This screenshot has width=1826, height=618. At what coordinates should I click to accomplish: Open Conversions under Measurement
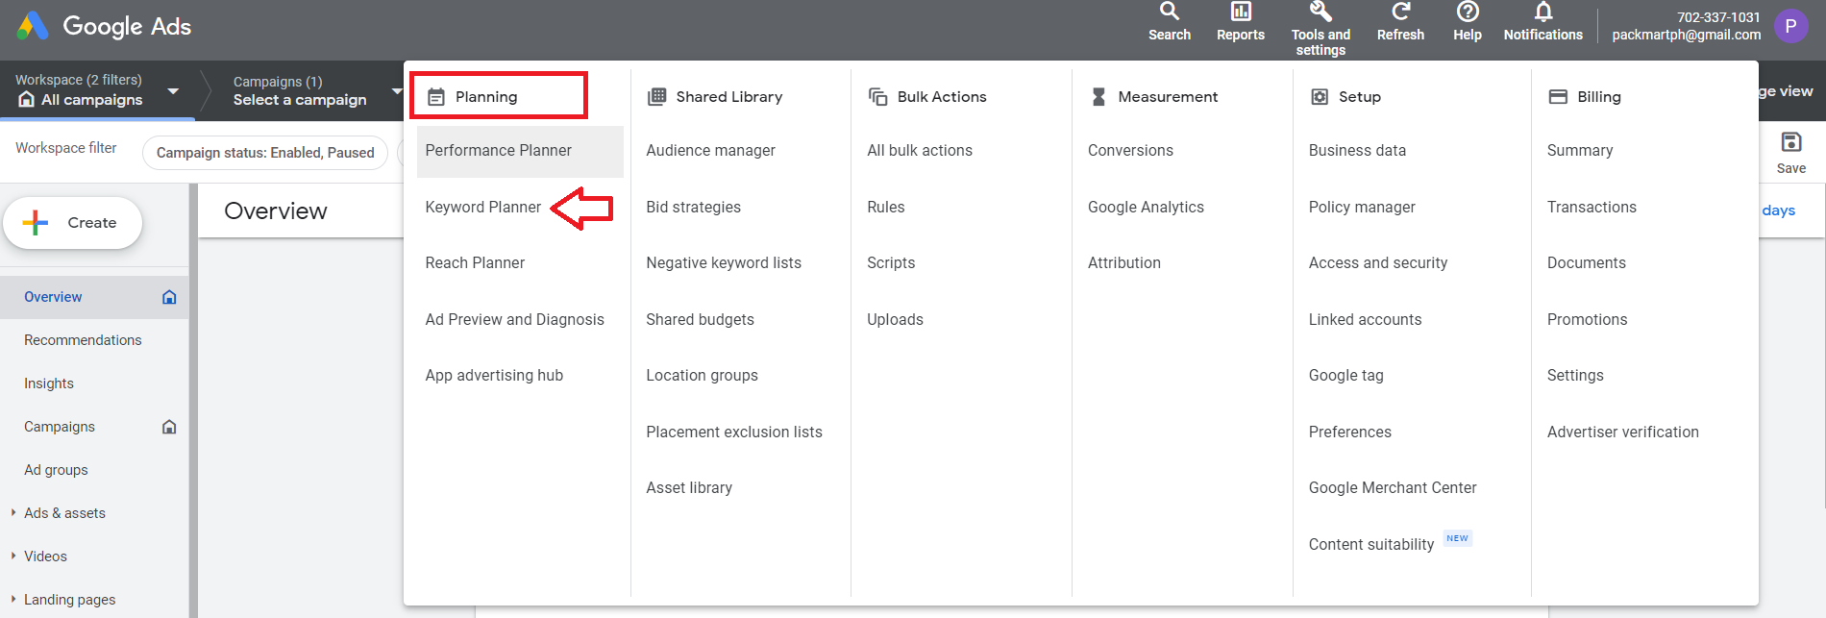pos(1130,150)
